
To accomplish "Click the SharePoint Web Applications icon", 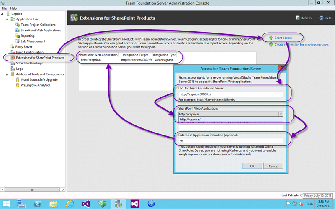I will pos(18,30).
